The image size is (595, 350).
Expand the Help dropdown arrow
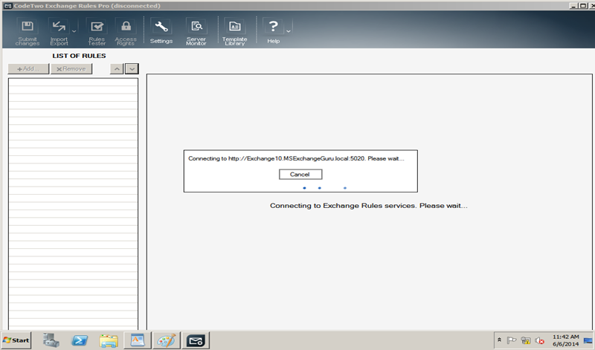[x=289, y=31]
